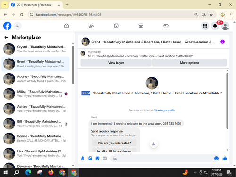
Task: Click the install app icon in address bar
Action: click(203, 15)
